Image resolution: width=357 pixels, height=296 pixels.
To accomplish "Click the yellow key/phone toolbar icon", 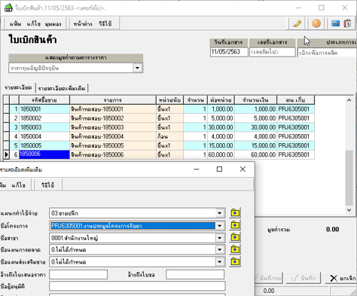I will coord(297,23).
